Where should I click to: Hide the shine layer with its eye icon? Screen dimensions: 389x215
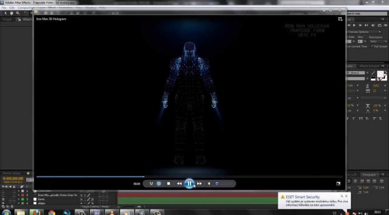tap(3, 203)
